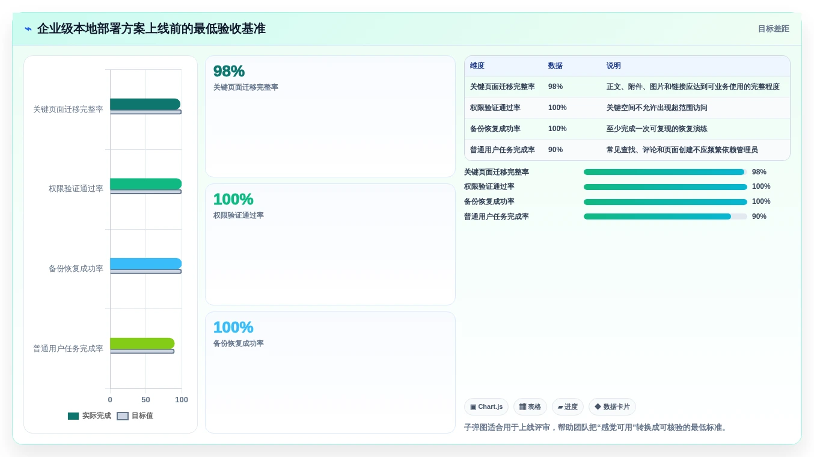Click the blue 备份恢复成功率 bar in the chart

[x=145, y=263]
